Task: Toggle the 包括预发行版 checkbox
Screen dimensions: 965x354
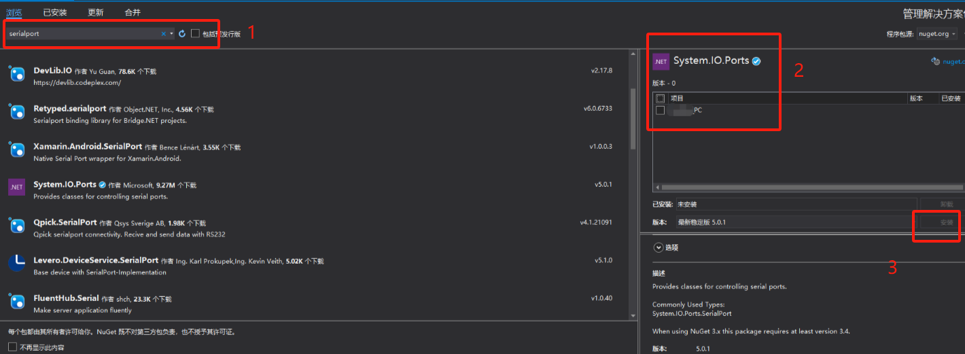Action: [195, 33]
